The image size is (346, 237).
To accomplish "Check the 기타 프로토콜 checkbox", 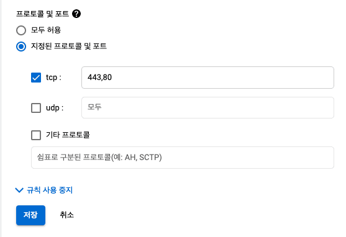I will (36, 135).
